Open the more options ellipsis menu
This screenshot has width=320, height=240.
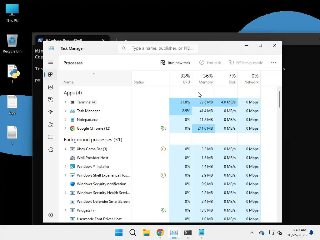[274, 63]
